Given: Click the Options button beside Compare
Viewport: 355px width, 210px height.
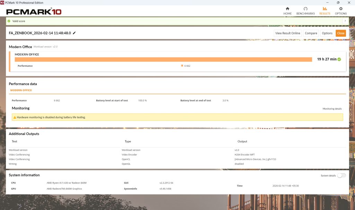Looking at the screenshot, I should pos(327,33).
